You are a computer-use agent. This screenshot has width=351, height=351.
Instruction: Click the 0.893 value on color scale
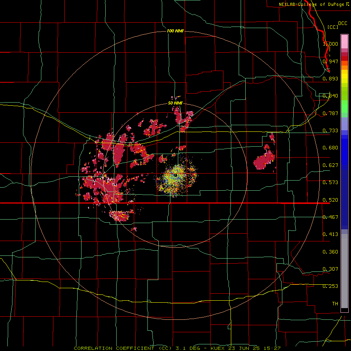click(x=330, y=78)
